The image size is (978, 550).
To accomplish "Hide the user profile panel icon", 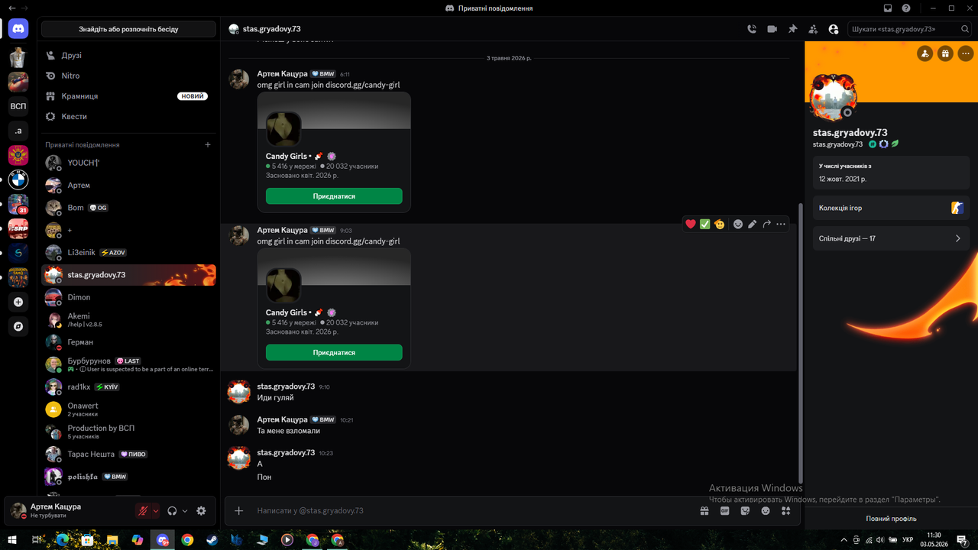I will pos(834,29).
